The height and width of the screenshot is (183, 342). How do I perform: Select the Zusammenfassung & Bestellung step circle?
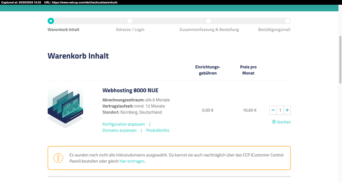209,21
